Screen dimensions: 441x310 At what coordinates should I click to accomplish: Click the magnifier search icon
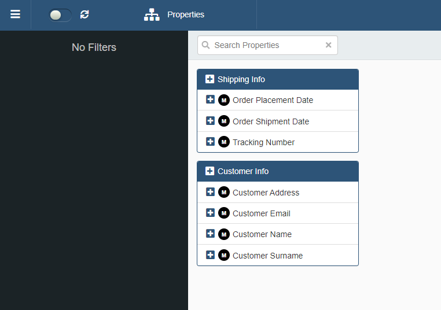click(x=206, y=45)
